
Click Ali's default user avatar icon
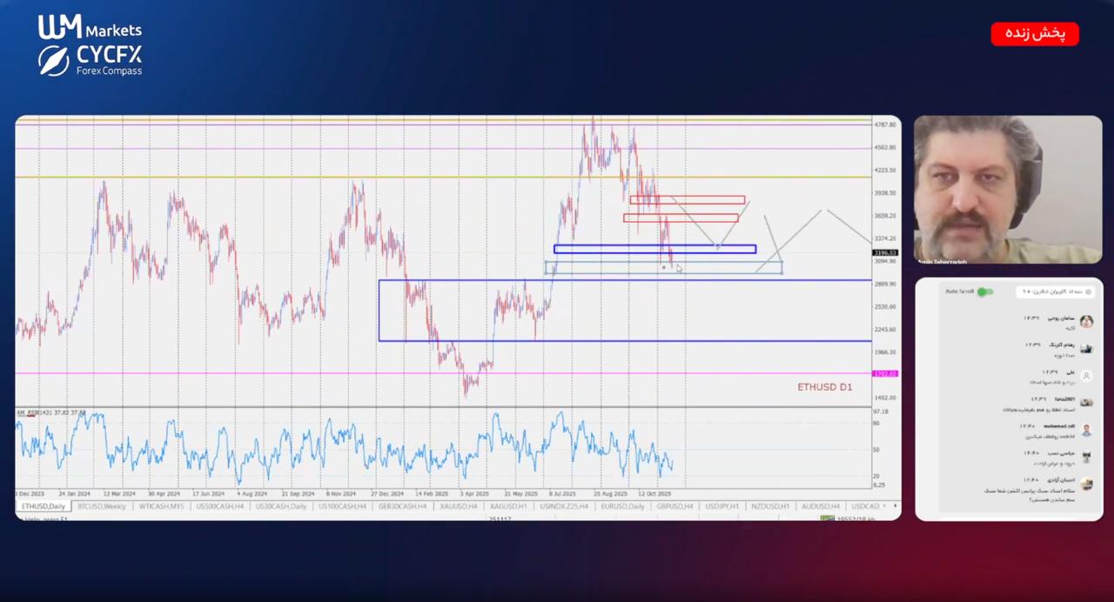[1086, 376]
